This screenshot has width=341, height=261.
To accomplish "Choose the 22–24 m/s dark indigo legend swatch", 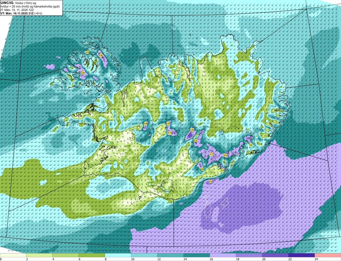I will tap(302, 255).
